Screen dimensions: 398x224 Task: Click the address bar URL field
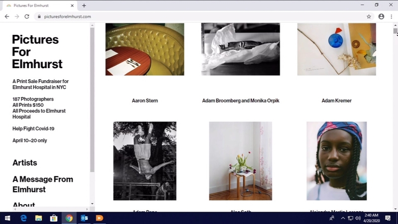tap(199, 16)
